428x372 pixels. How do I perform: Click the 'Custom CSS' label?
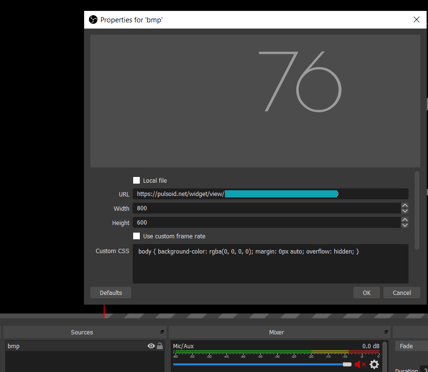click(x=112, y=251)
